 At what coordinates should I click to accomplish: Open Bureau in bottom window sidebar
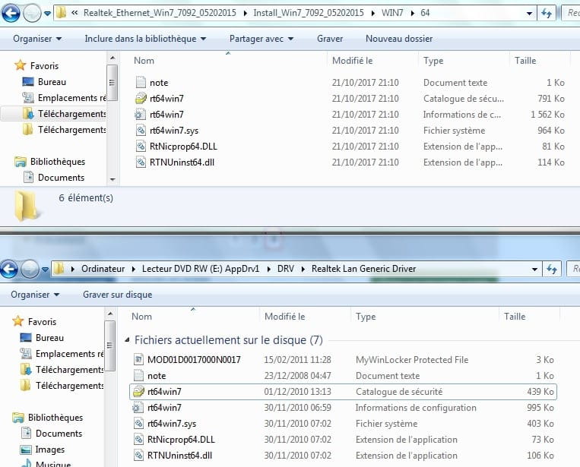[x=42, y=338]
